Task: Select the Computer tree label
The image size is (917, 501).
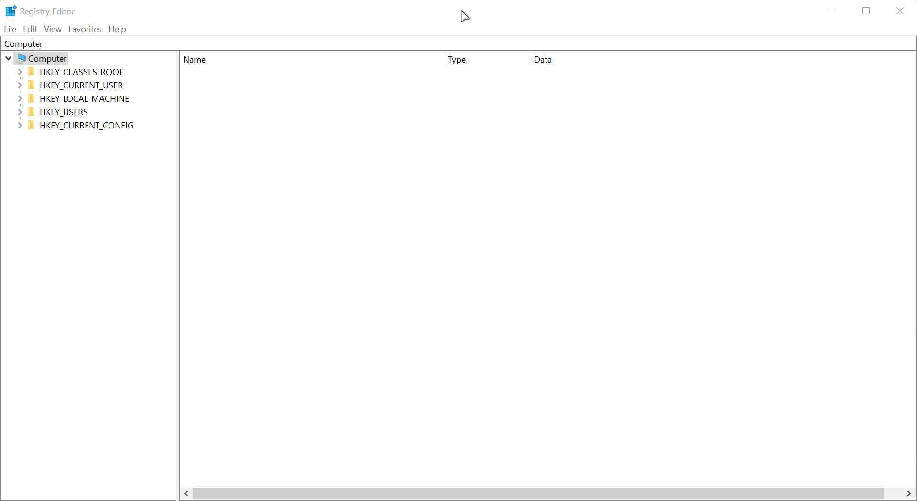Action: click(x=47, y=58)
